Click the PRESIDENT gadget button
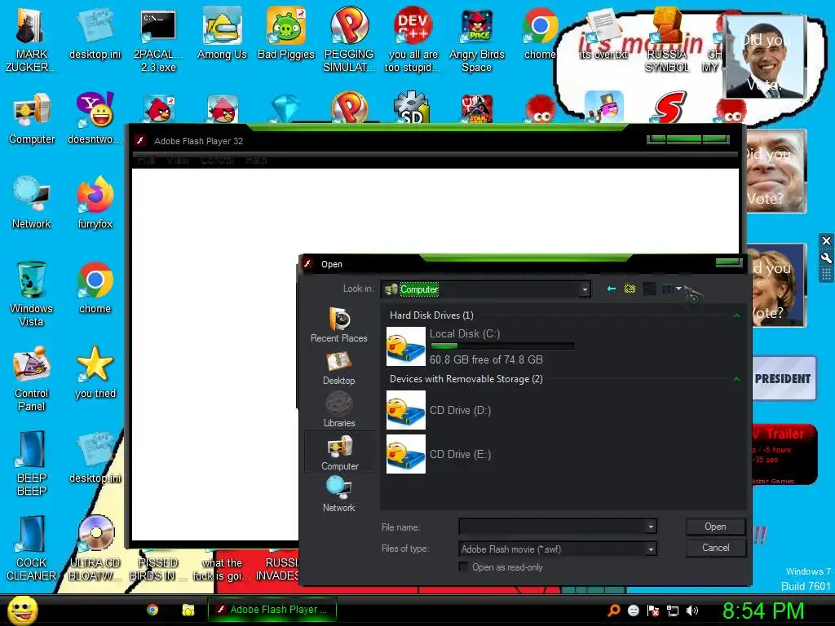The image size is (835, 626). 783,378
